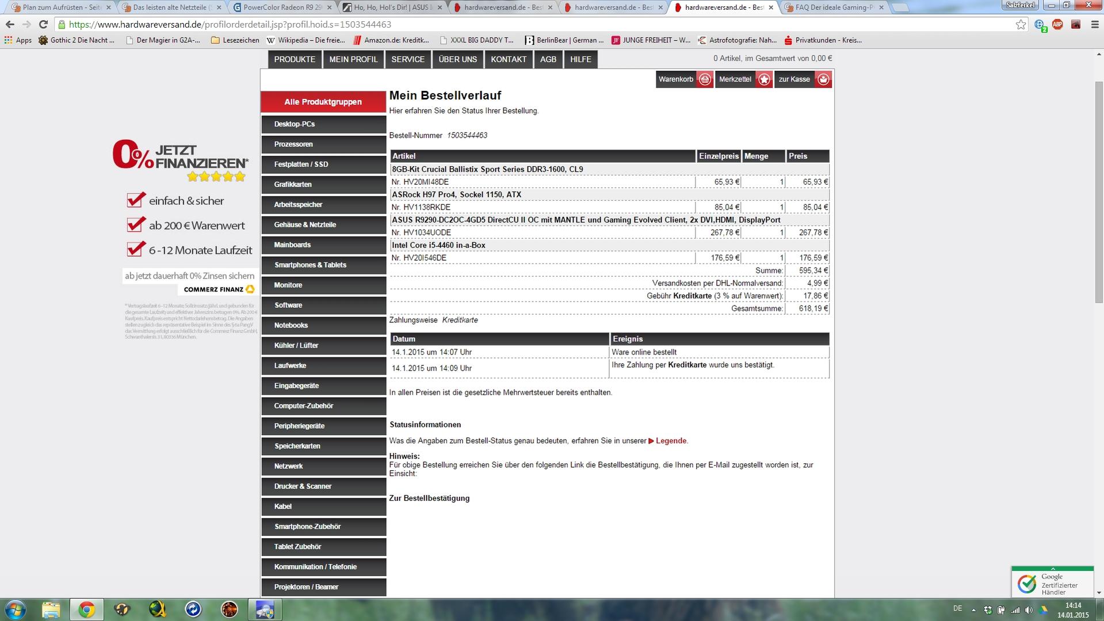
Task: Click the power plug tray icon
Action: coord(1002,609)
